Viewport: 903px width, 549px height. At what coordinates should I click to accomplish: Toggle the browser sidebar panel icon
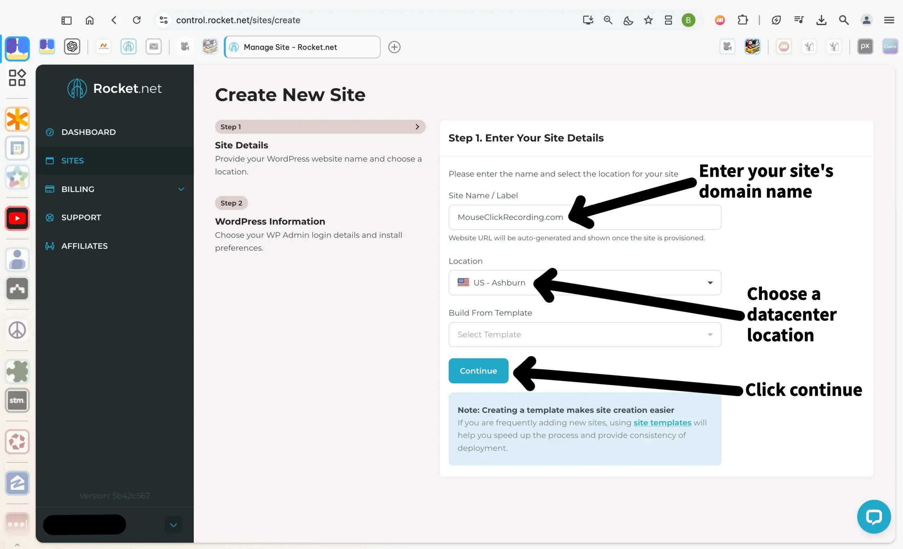(x=66, y=20)
